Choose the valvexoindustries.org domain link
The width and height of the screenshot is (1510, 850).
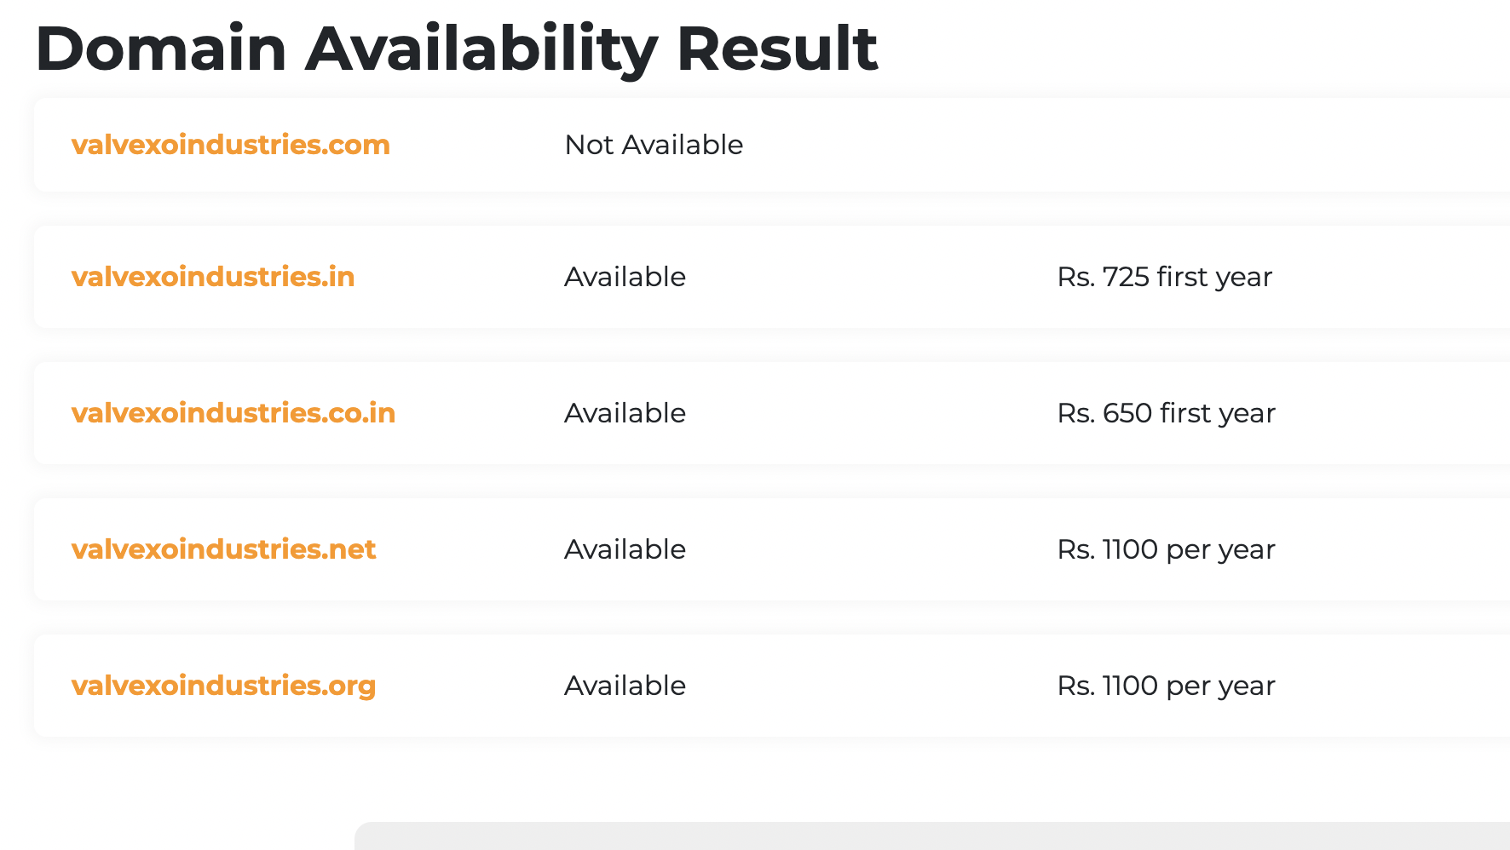point(223,686)
